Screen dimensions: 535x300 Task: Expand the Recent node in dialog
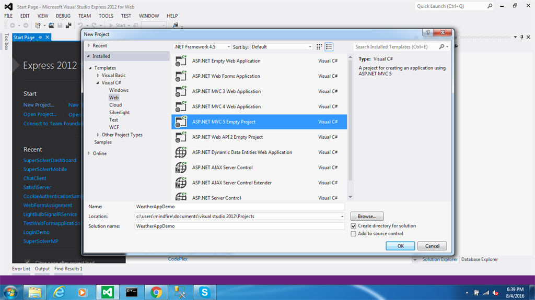pos(89,45)
